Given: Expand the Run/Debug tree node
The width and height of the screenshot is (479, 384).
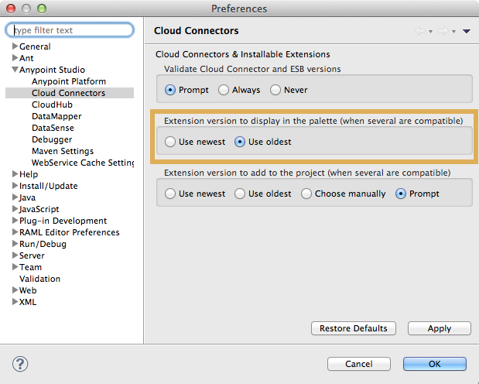Looking at the screenshot, I should 15,244.
